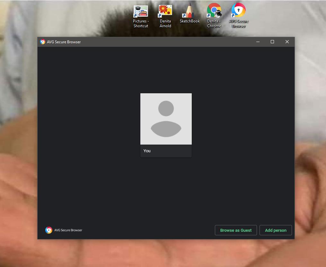
Task: Click the AVG logo in the title bar
Action: click(42, 42)
